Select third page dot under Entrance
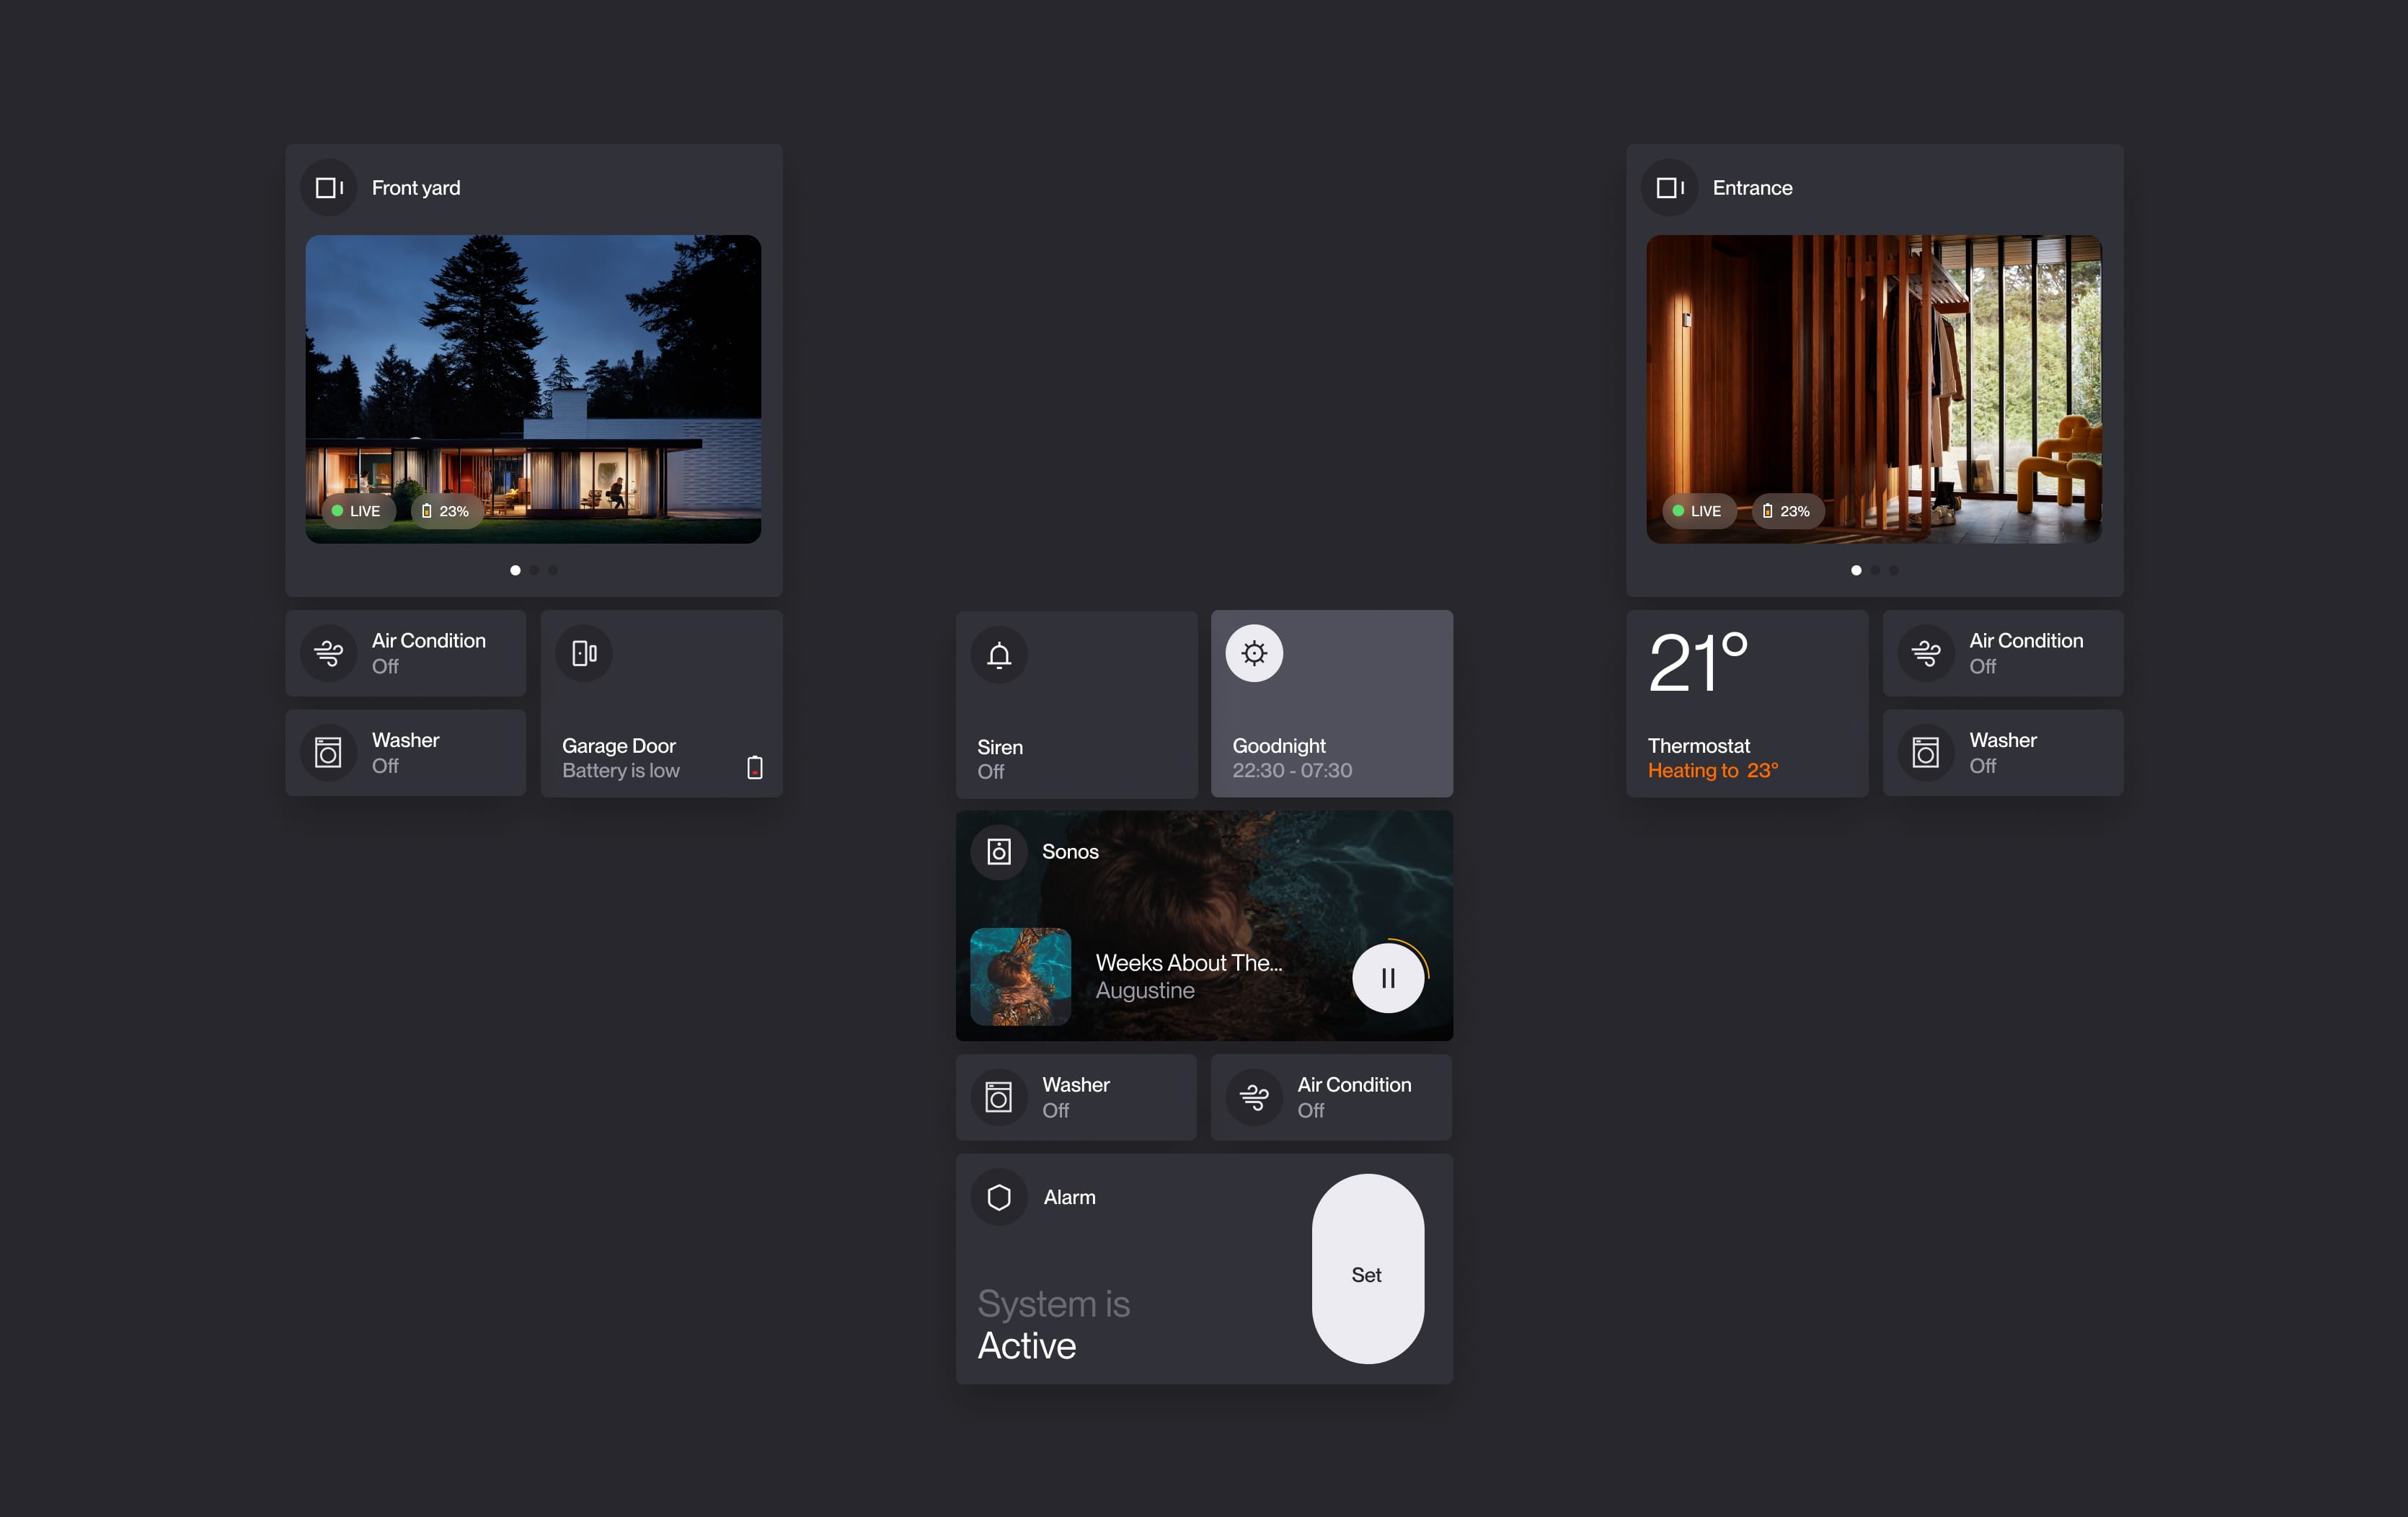 click(x=1893, y=570)
